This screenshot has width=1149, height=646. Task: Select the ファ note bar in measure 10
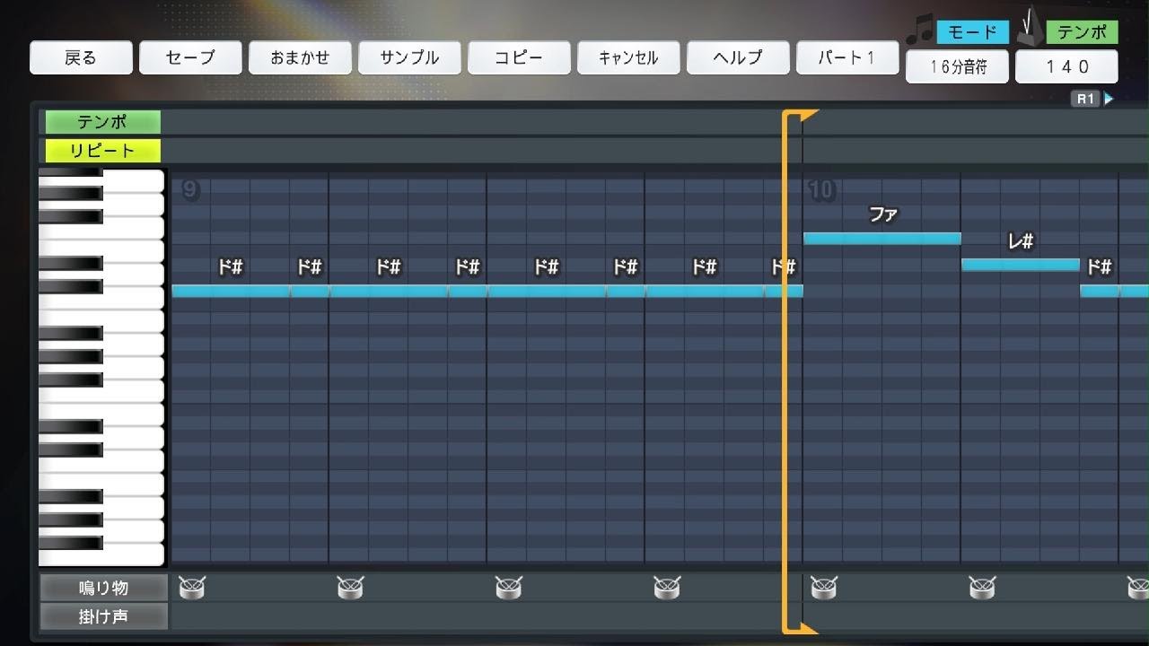coord(881,239)
